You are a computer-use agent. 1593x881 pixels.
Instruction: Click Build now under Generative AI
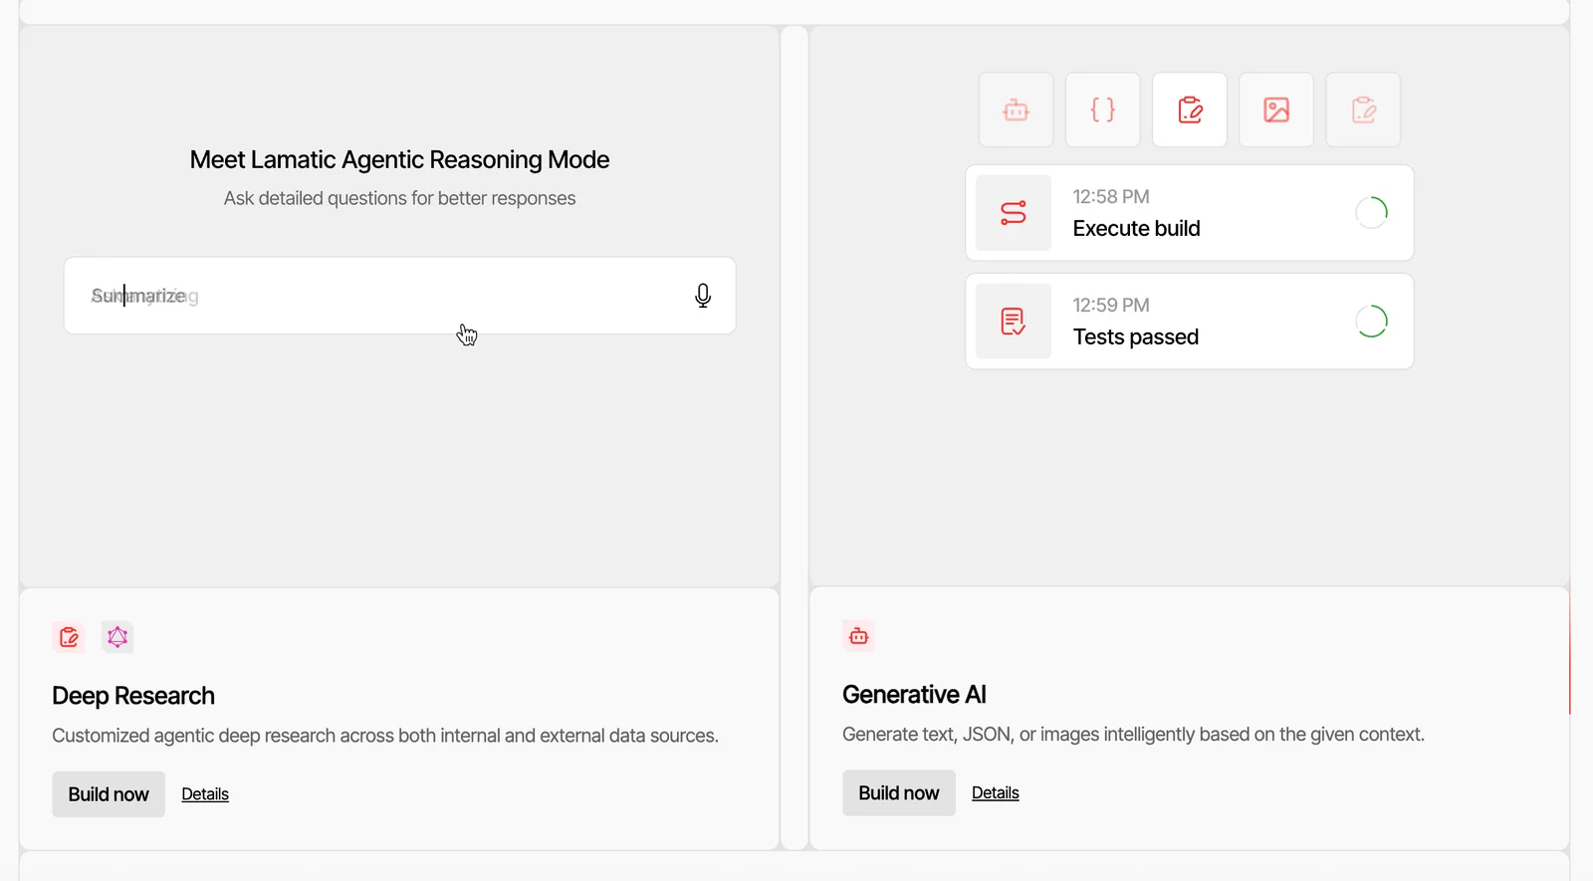tap(898, 793)
